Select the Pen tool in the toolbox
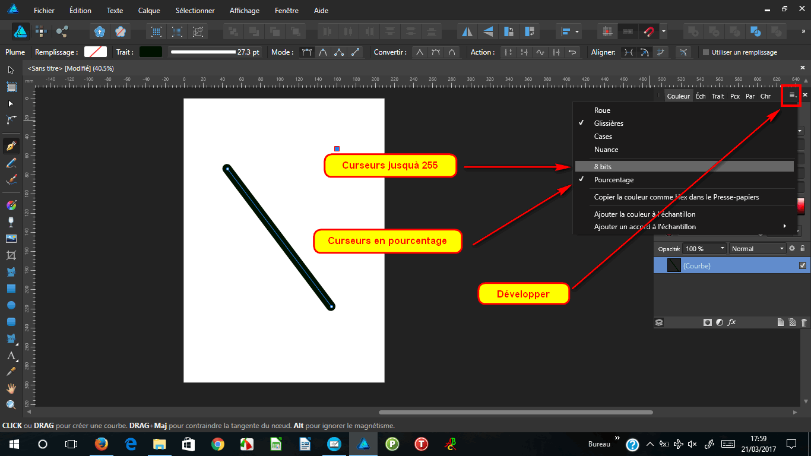This screenshot has height=456, width=811. pos(11,146)
